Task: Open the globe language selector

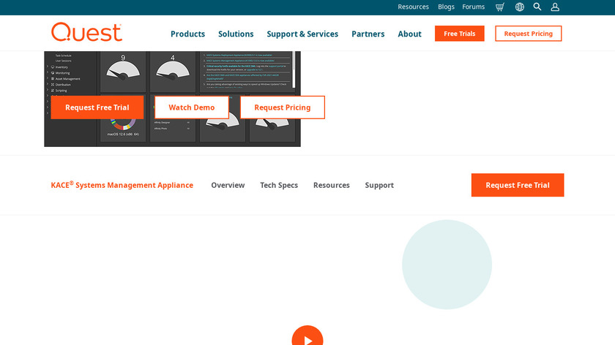Action: tap(520, 7)
